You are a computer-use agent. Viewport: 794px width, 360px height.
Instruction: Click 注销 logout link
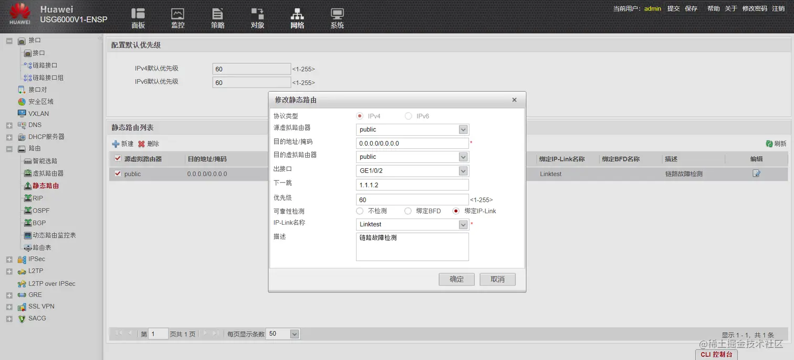tap(778, 8)
